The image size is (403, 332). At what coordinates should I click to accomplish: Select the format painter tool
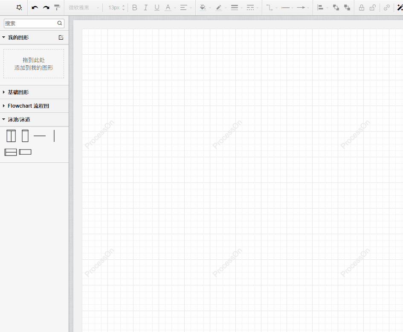[57, 7]
